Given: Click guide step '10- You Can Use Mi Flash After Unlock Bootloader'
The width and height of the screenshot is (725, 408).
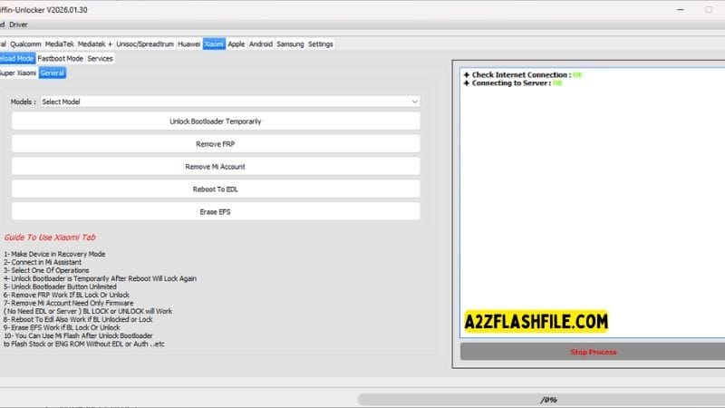Looking at the screenshot, I should [78, 335].
